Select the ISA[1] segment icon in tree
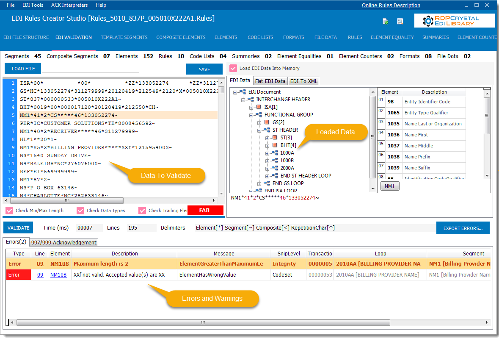This screenshot has height=341, width=499. 259,107
